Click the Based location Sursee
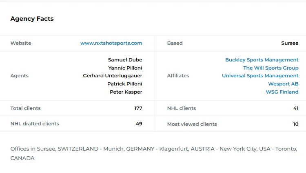This screenshot has height=173, width=306. pyautogui.click(x=290, y=43)
